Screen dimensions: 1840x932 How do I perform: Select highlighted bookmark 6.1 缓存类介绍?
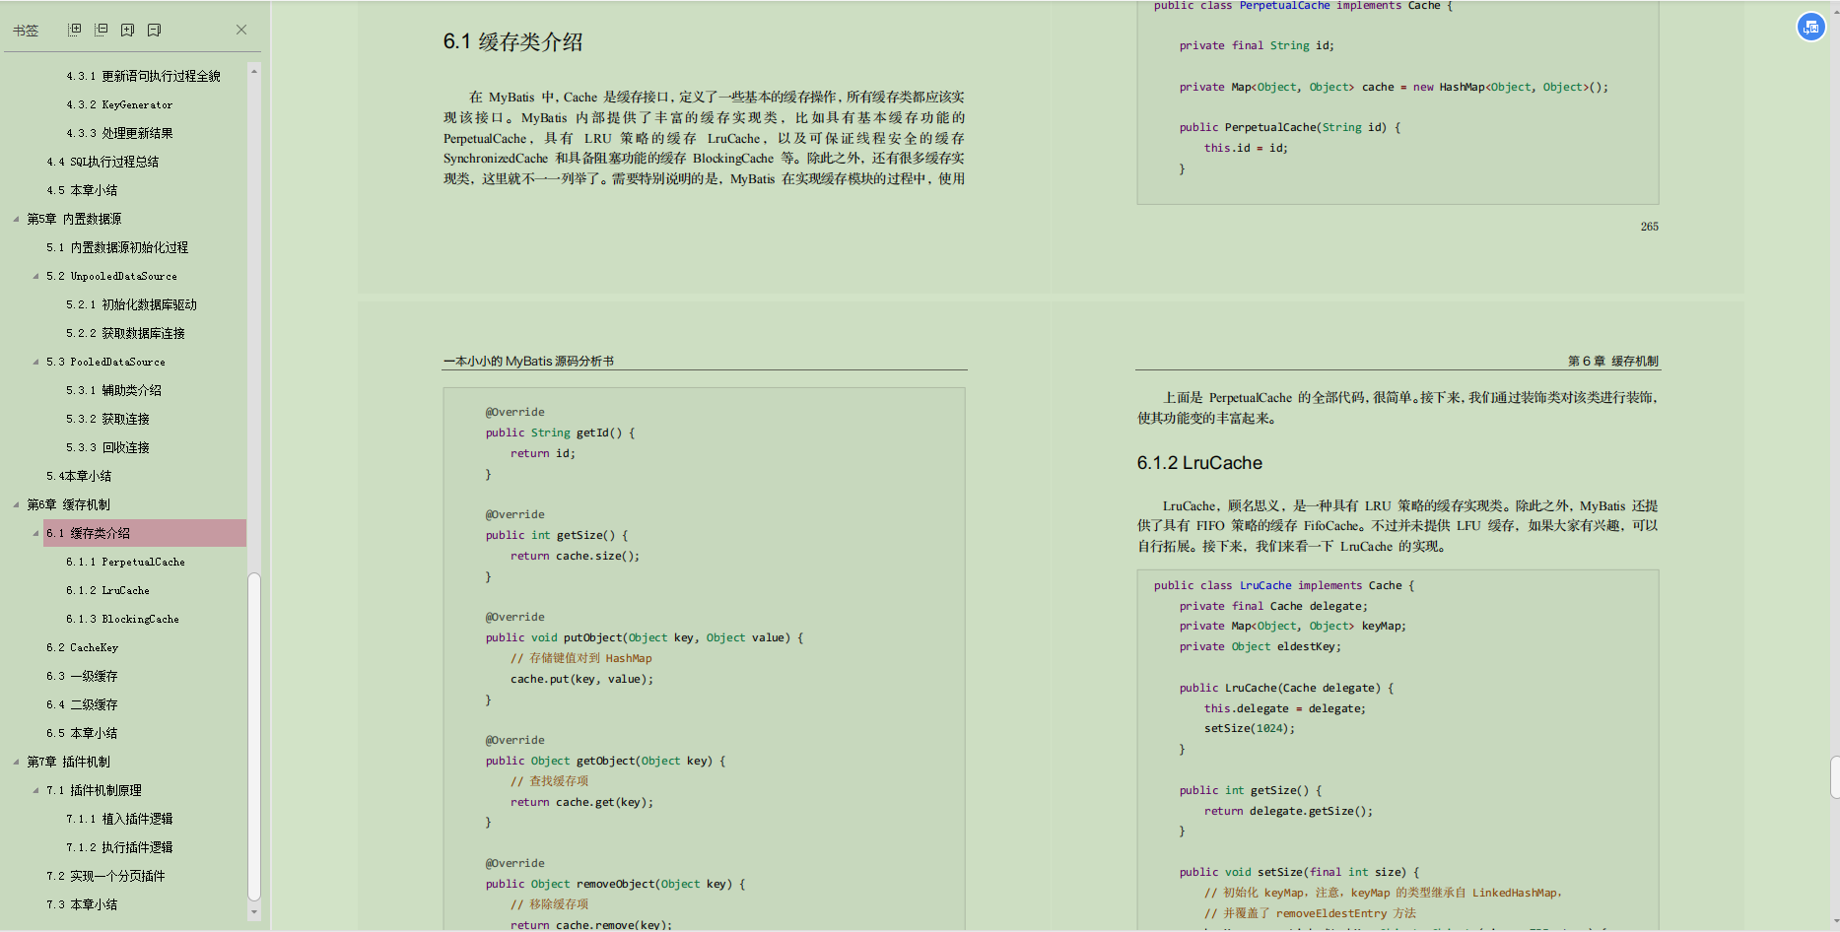click(x=144, y=533)
